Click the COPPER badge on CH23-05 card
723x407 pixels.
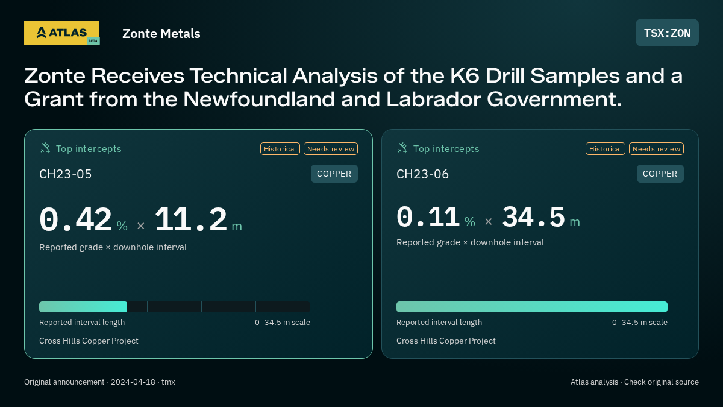(334, 174)
